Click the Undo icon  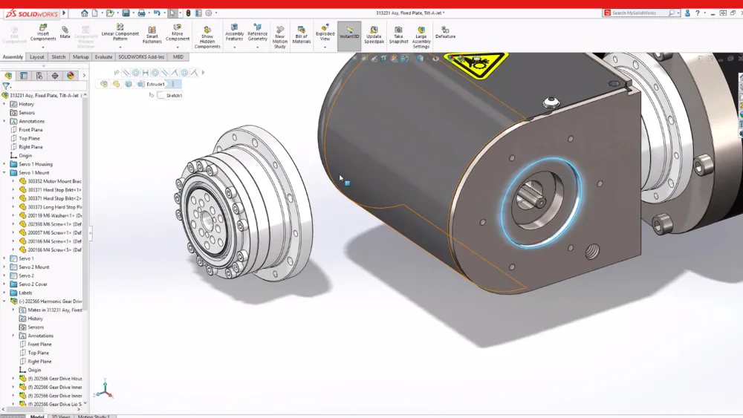(157, 13)
